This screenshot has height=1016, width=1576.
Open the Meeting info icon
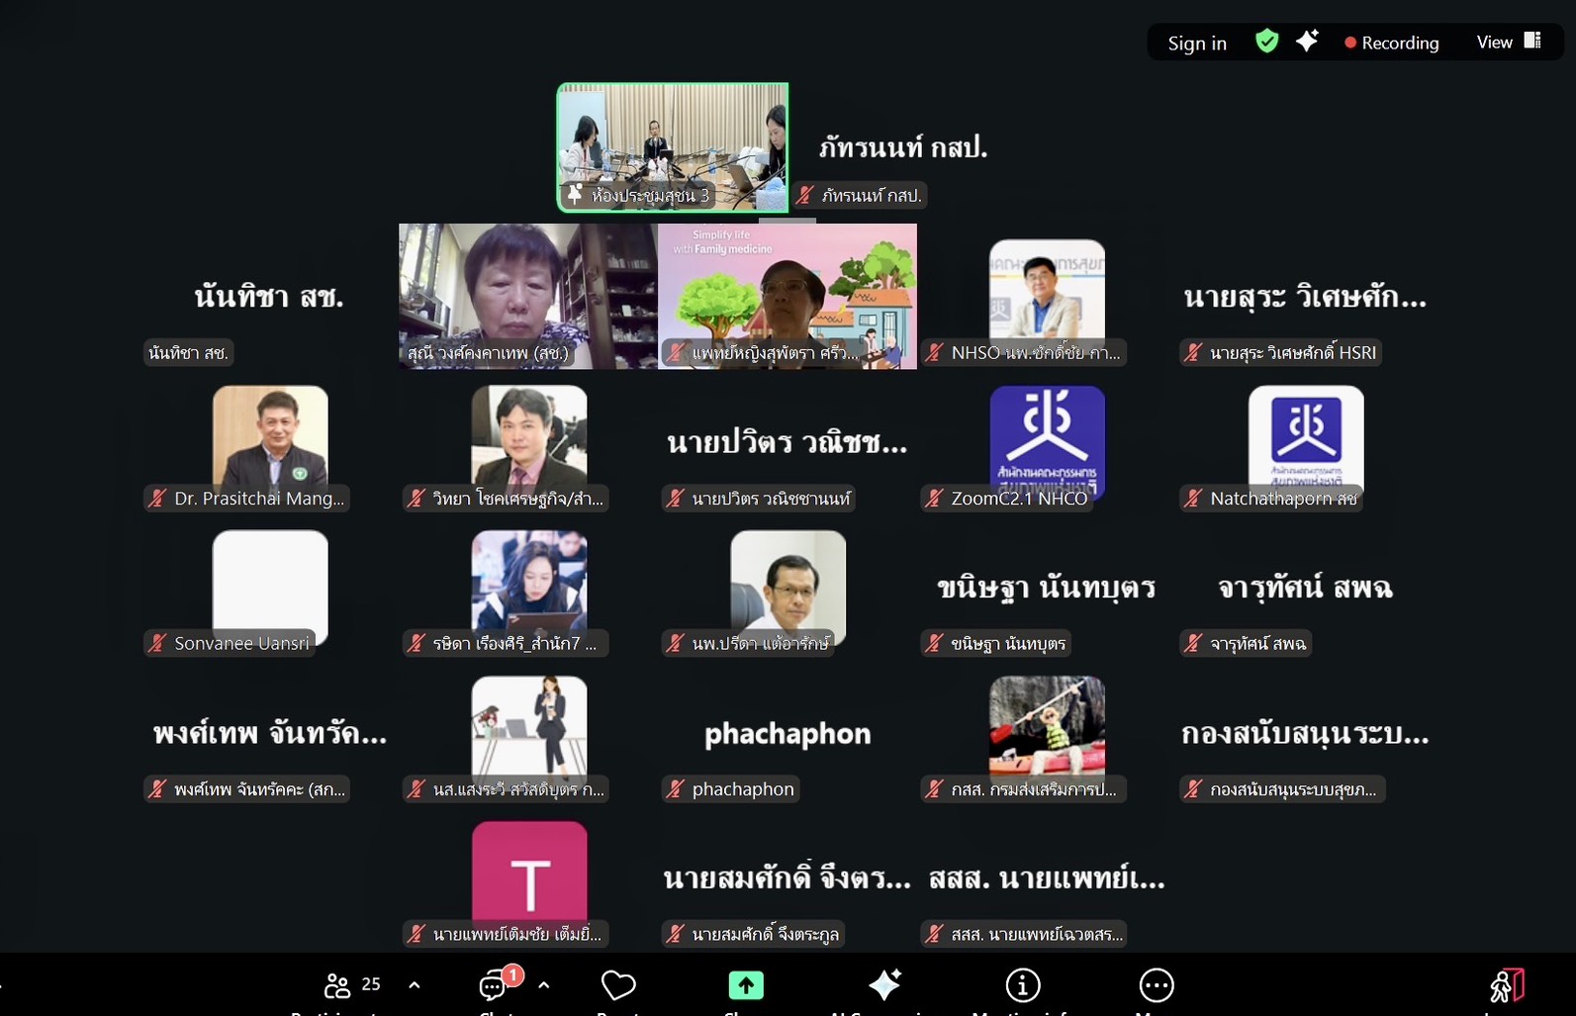click(x=1022, y=985)
